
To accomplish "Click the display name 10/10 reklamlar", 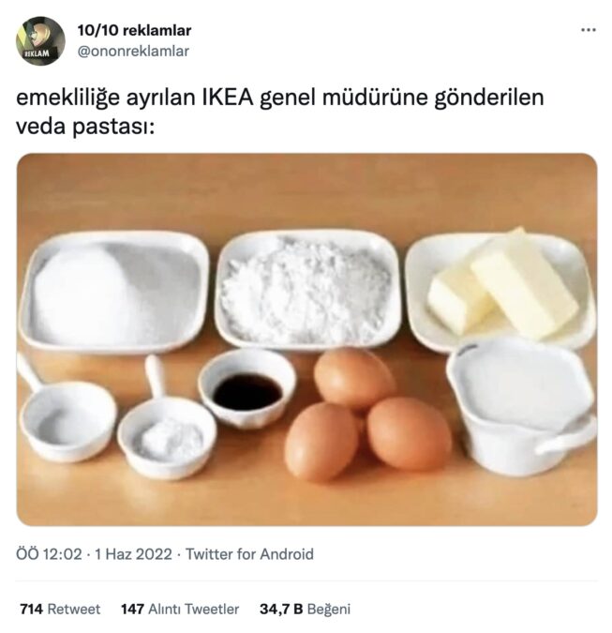I will tap(134, 30).
